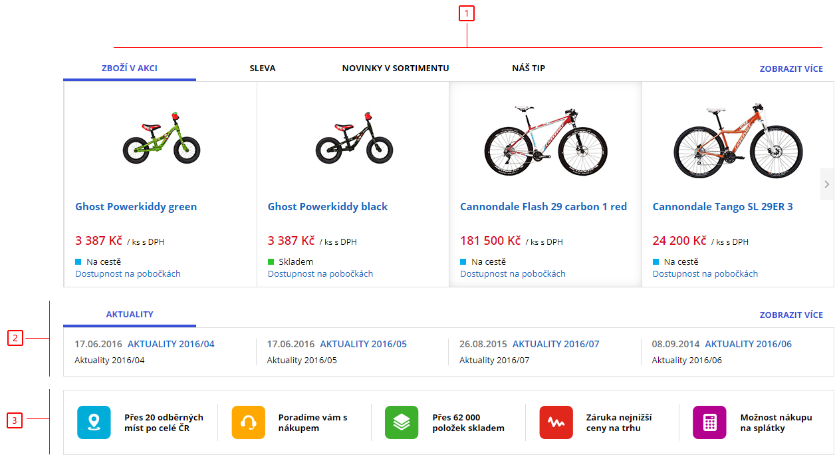Click the date 08.09.2014 in Aktuality

675,344
